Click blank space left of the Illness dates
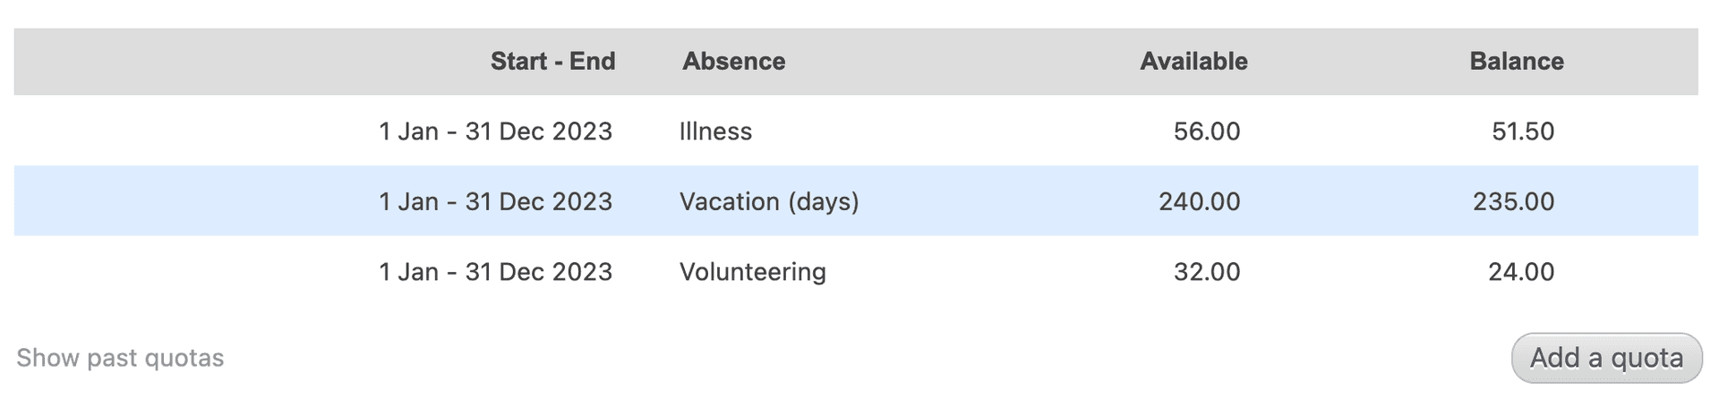 (x=179, y=131)
